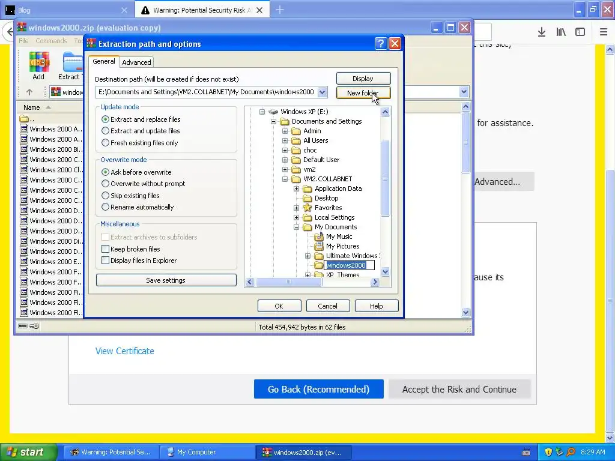Open the File menu in WinRAR
Image resolution: width=615 pixels, height=461 pixels.
[23, 41]
